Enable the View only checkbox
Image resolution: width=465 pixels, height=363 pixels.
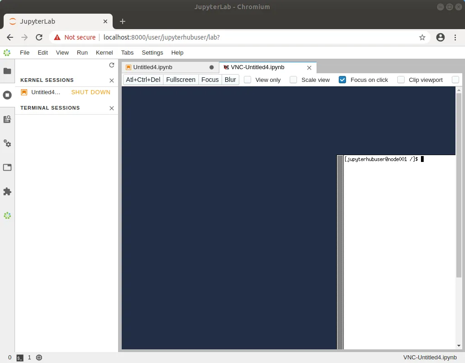coord(247,80)
